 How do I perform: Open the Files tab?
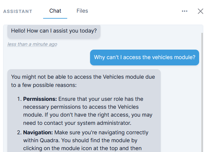coord(82,11)
